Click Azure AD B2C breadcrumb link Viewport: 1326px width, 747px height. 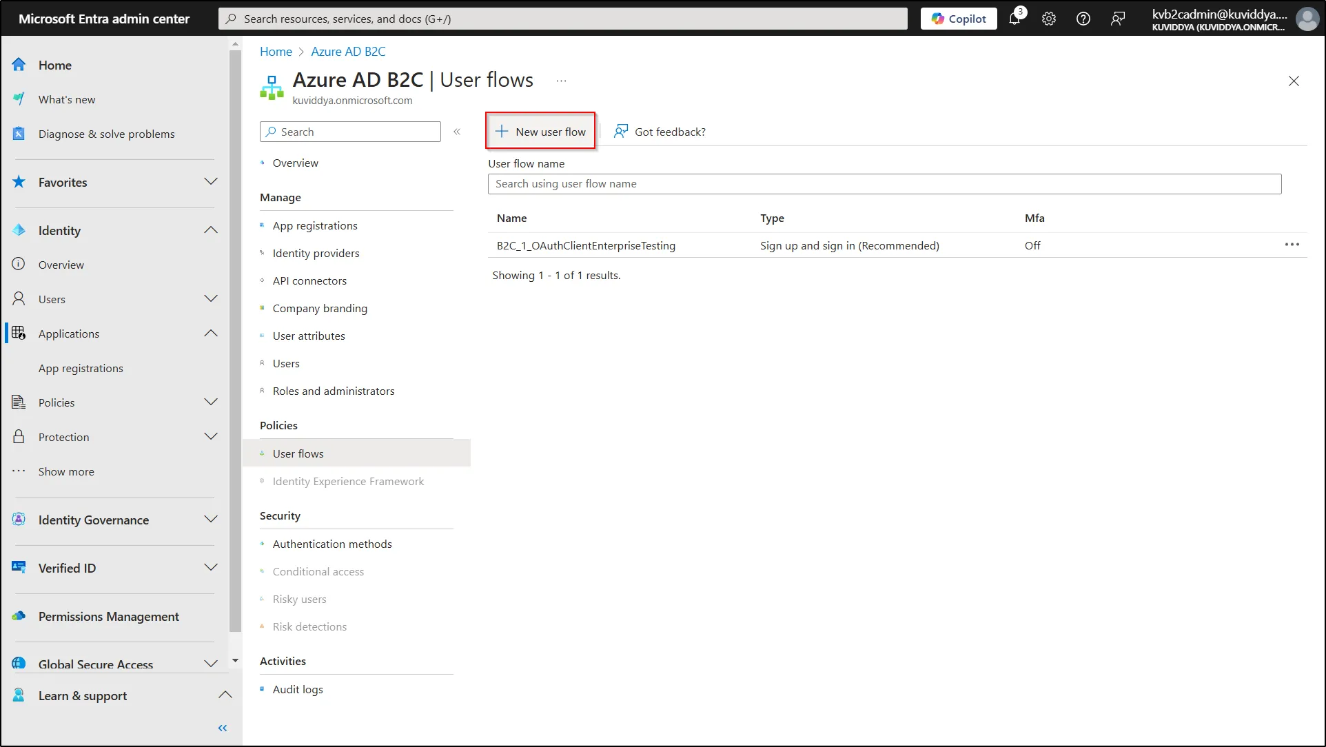coord(348,52)
